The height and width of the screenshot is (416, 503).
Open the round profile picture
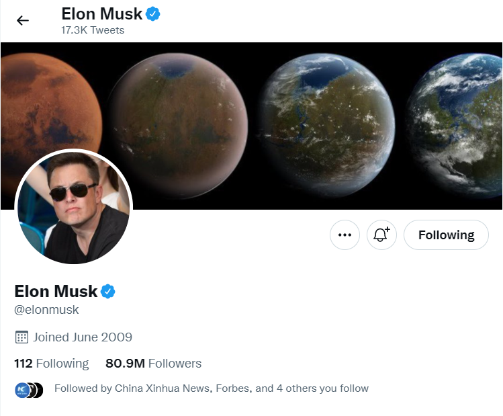coord(73,208)
